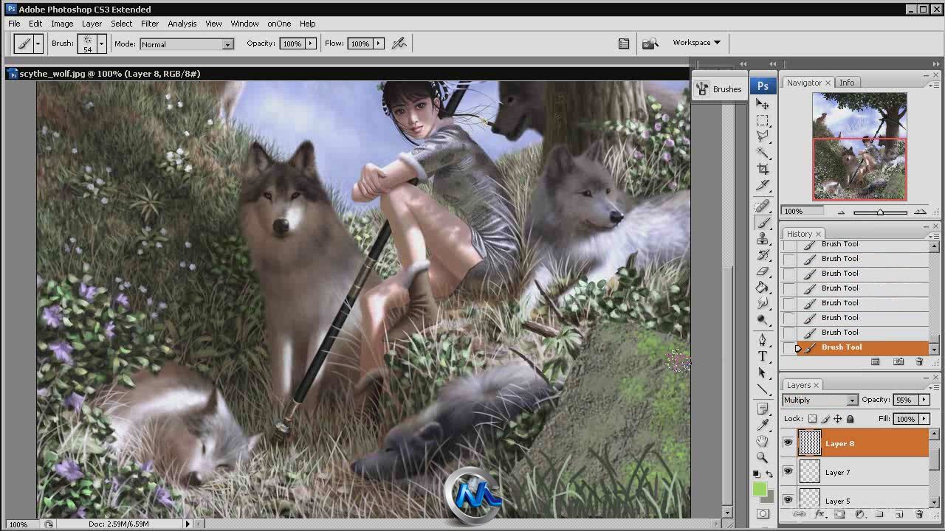Open the layer Opacity slider arrow
The width and height of the screenshot is (945, 531).
[x=924, y=400]
